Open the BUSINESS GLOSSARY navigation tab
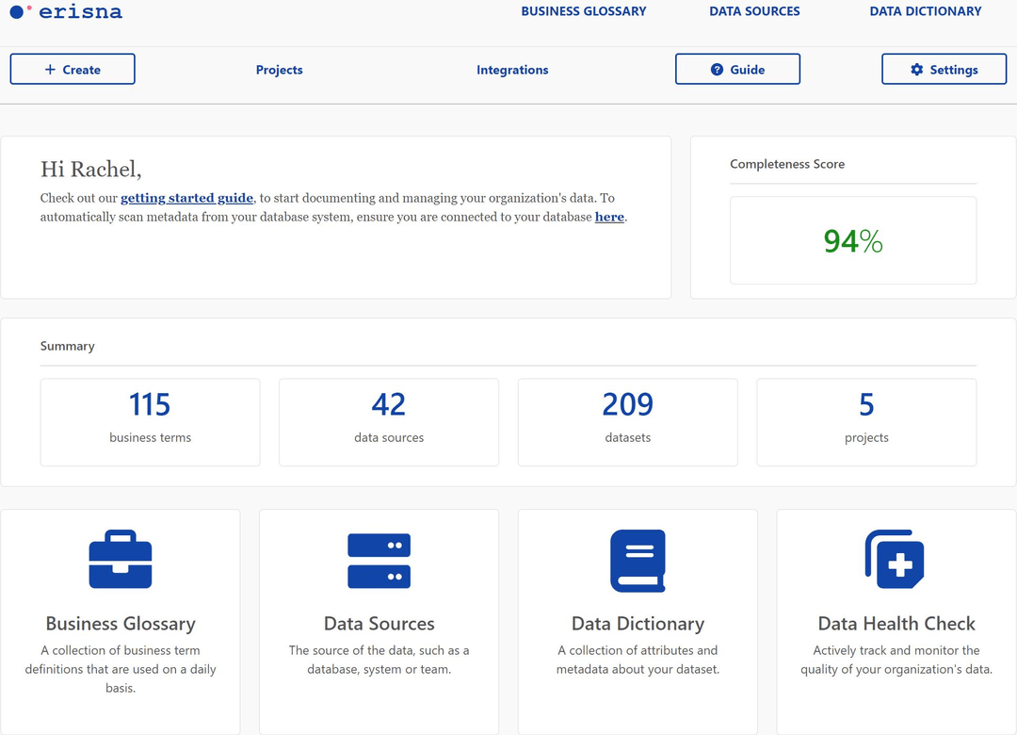This screenshot has width=1017, height=735. (584, 11)
